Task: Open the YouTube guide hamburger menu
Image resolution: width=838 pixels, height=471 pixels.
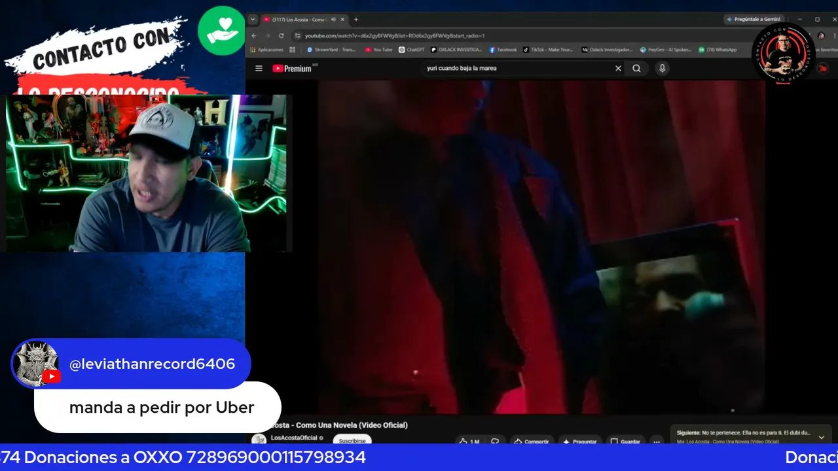Action: coord(259,68)
